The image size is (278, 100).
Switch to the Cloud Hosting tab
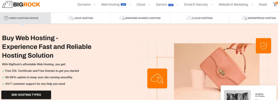200,18
